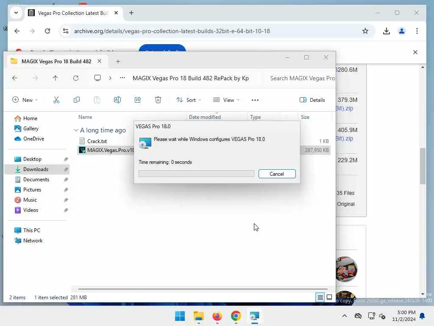Screen dimensions: 434x326
Task: Click the Copy icon in Explorer toolbar
Action: coord(77,100)
